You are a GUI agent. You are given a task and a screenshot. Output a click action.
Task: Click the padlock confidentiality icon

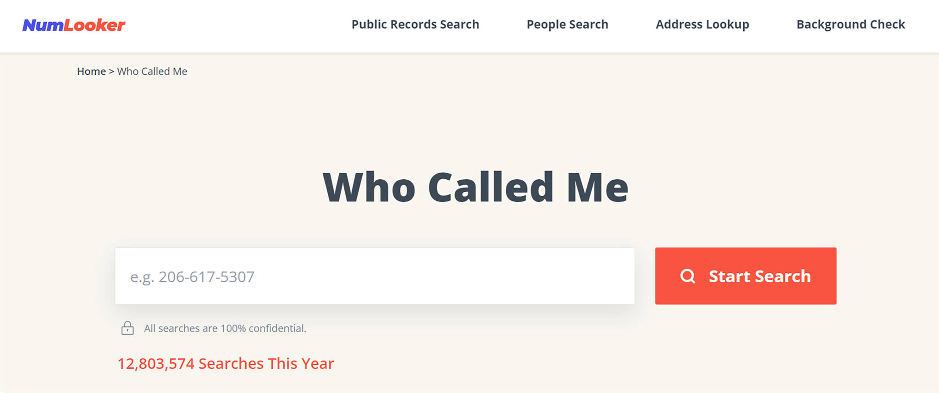127,328
